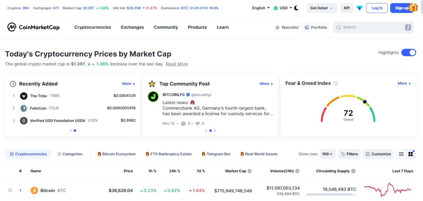Expand More in Recently Added card

(x=129, y=84)
